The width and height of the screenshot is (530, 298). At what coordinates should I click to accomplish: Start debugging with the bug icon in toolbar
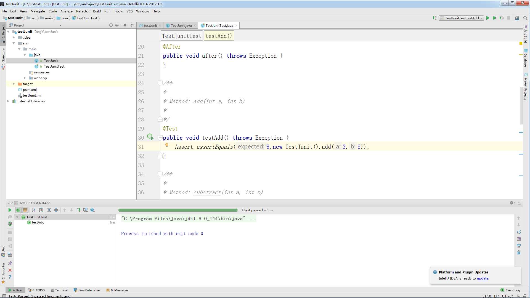click(495, 18)
